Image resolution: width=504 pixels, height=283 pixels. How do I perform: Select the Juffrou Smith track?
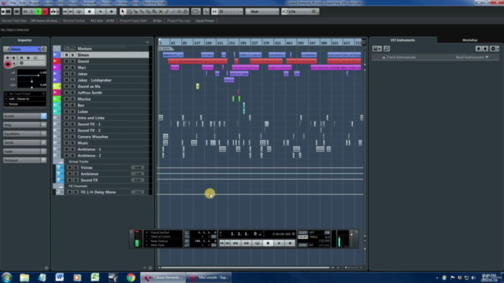(90, 93)
